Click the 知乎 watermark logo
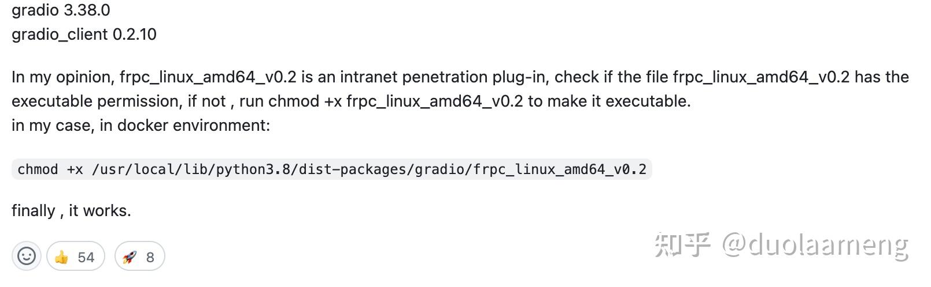The height and width of the screenshot is (287, 931). pyautogui.click(x=682, y=246)
